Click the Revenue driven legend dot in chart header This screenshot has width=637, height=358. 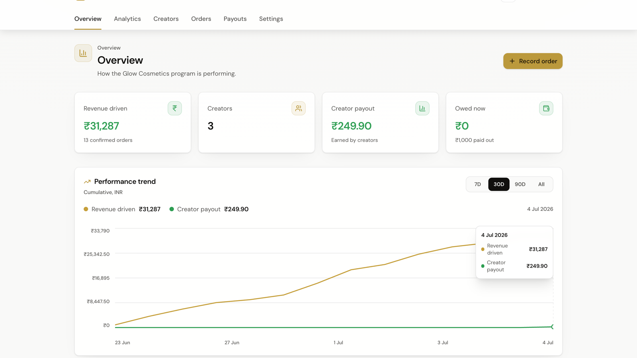coord(86,209)
